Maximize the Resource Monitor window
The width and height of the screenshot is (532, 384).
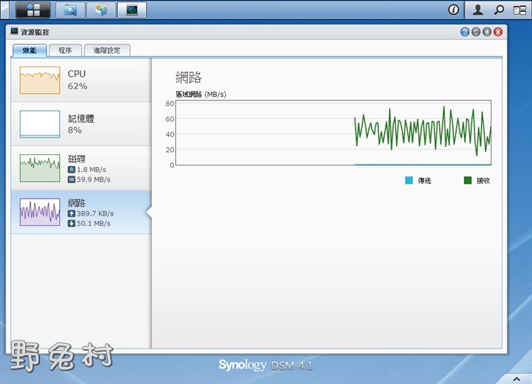[x=487, y=32]
